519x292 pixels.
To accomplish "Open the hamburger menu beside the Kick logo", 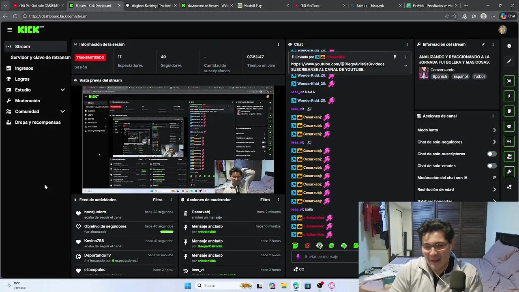I will (10, 30).
